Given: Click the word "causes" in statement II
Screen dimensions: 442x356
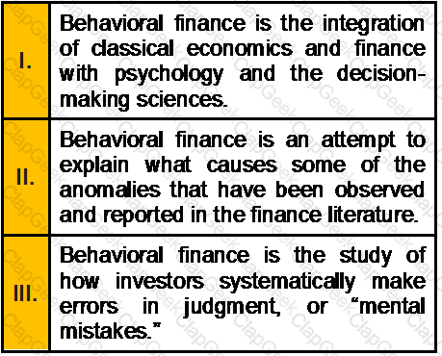Looking at the screenshot, I should pos(242,165).
